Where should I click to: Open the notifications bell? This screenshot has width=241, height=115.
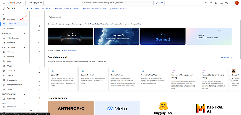[x=221, y=3]
